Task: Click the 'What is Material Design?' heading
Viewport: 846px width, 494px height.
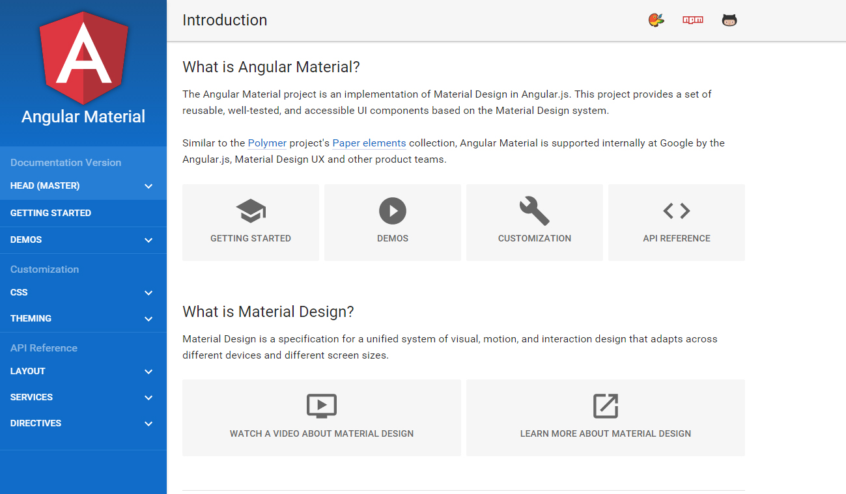Action: pos(268,312)
